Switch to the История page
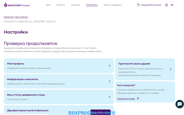 (x=76, y=5)
